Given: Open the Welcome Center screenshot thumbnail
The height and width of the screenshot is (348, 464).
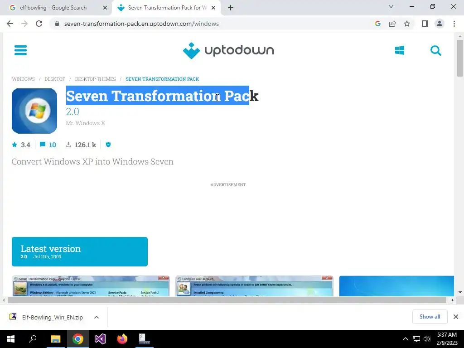Looking at the screenshot, I should [91, 286].
